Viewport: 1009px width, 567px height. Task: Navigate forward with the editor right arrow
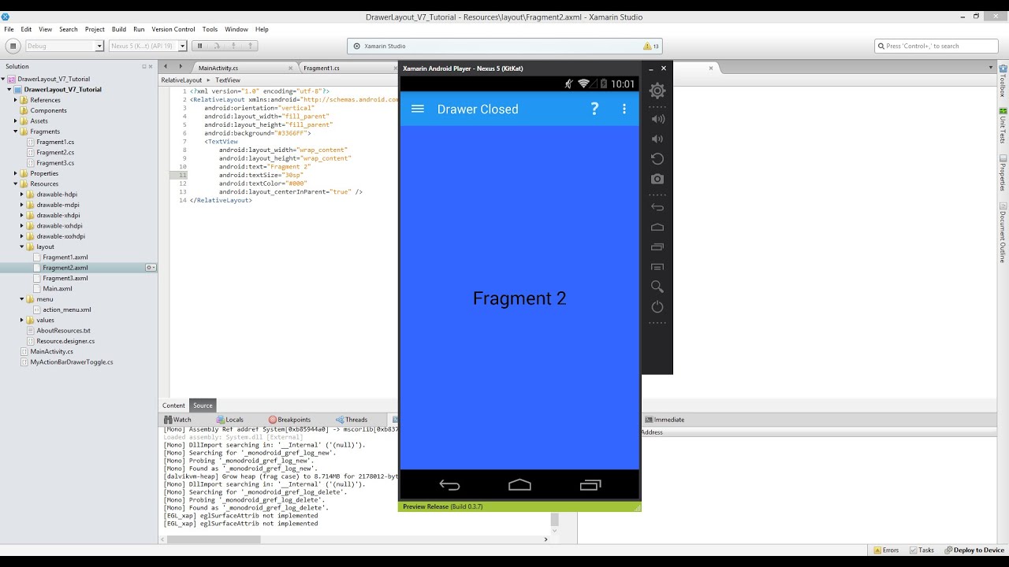tap(180, 66)
